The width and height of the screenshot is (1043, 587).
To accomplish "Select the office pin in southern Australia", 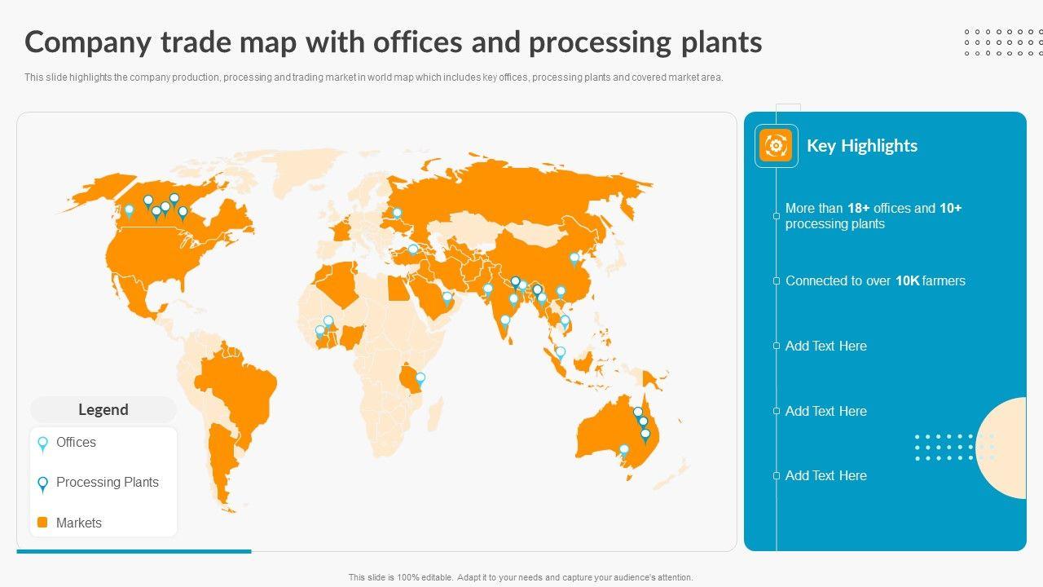I will pos(624,451).
